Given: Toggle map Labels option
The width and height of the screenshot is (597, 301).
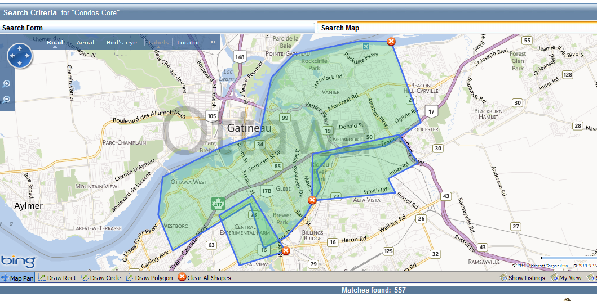Looking at the screenshot, I should coord(158,43).
